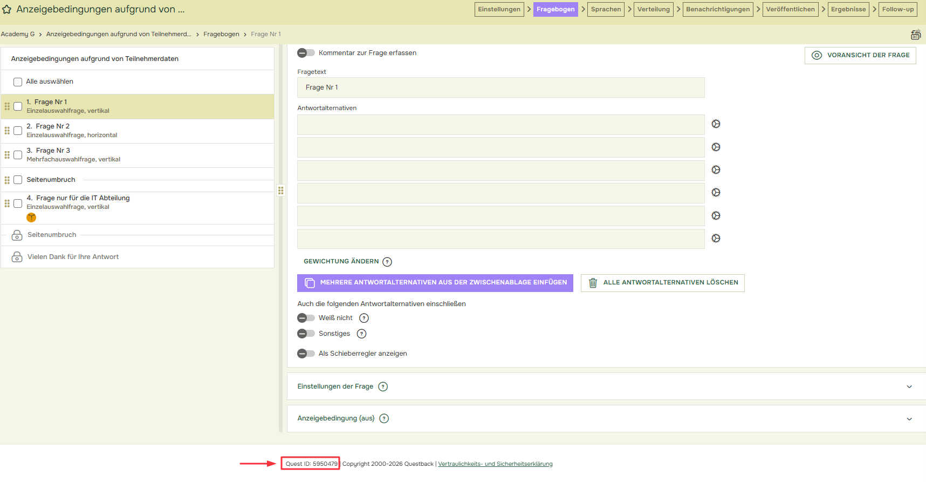Switch to the Sprachen step
The image size is (926, 482).
click(x=606, y=9)
